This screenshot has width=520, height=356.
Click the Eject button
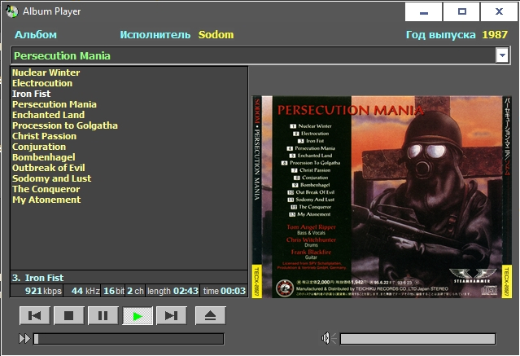click(x=210, y=316)
